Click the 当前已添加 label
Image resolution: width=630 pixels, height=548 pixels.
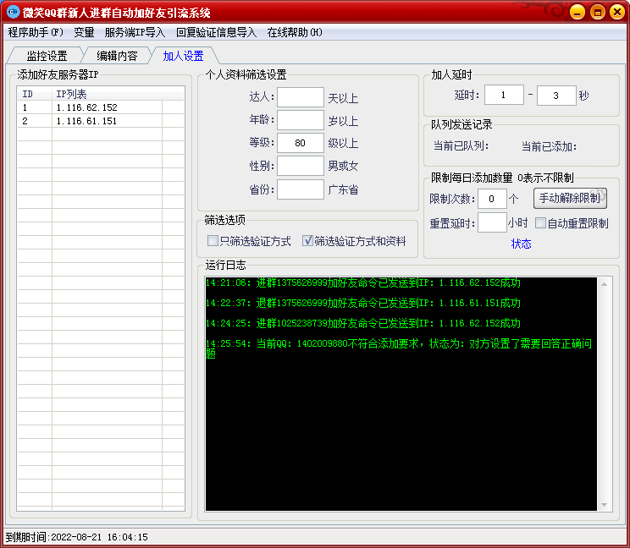(549, 147)
